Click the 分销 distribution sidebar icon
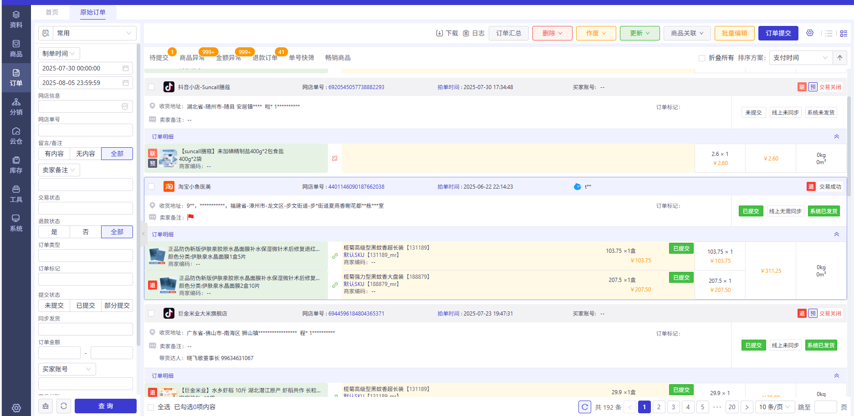This screenshot has width=854, height=416. 16,106
